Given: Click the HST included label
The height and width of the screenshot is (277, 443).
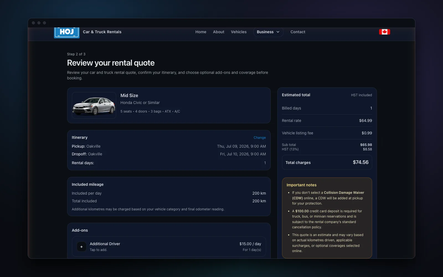Looking at the screenshot, I should click(361, 95).
